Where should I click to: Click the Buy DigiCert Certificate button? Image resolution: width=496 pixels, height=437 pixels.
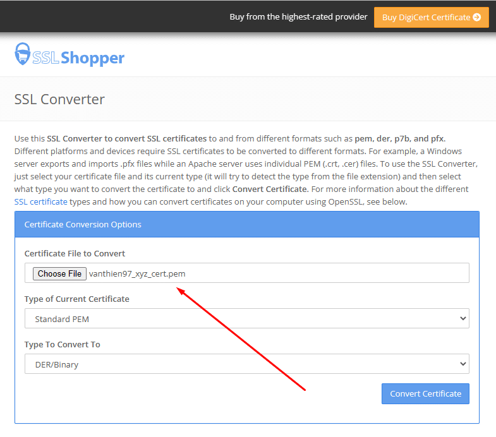tap(431, 17)
